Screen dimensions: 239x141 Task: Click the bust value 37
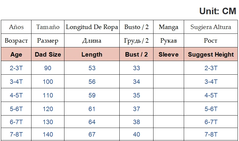136,109
